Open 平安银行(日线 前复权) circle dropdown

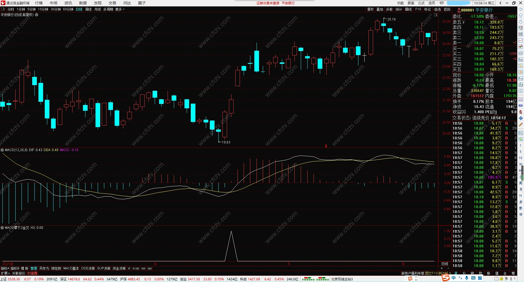37,15
